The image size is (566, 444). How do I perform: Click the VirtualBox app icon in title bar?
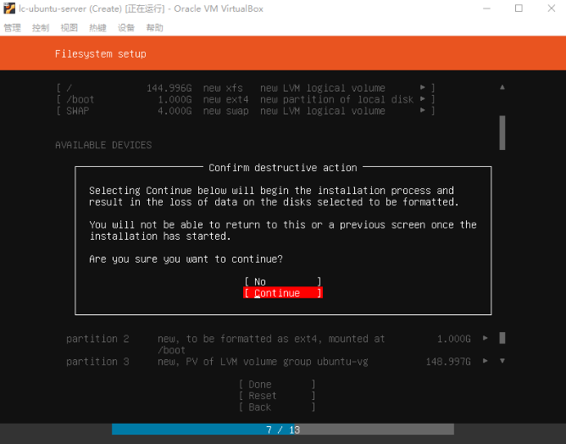(x=9, y=8)
